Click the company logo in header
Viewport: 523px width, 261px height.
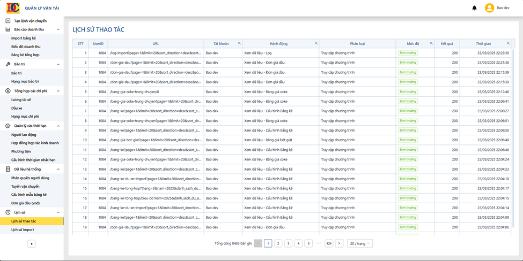13,8
